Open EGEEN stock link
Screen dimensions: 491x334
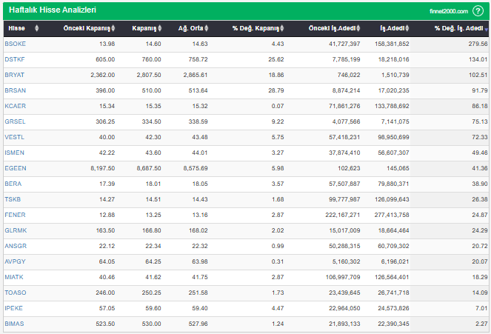coord(15,168)
